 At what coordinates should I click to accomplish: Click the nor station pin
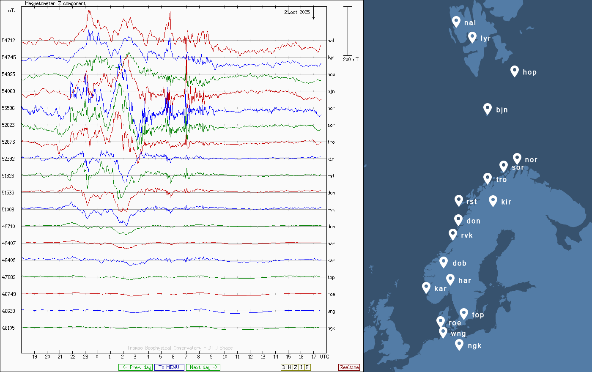(x=517, y=159)
